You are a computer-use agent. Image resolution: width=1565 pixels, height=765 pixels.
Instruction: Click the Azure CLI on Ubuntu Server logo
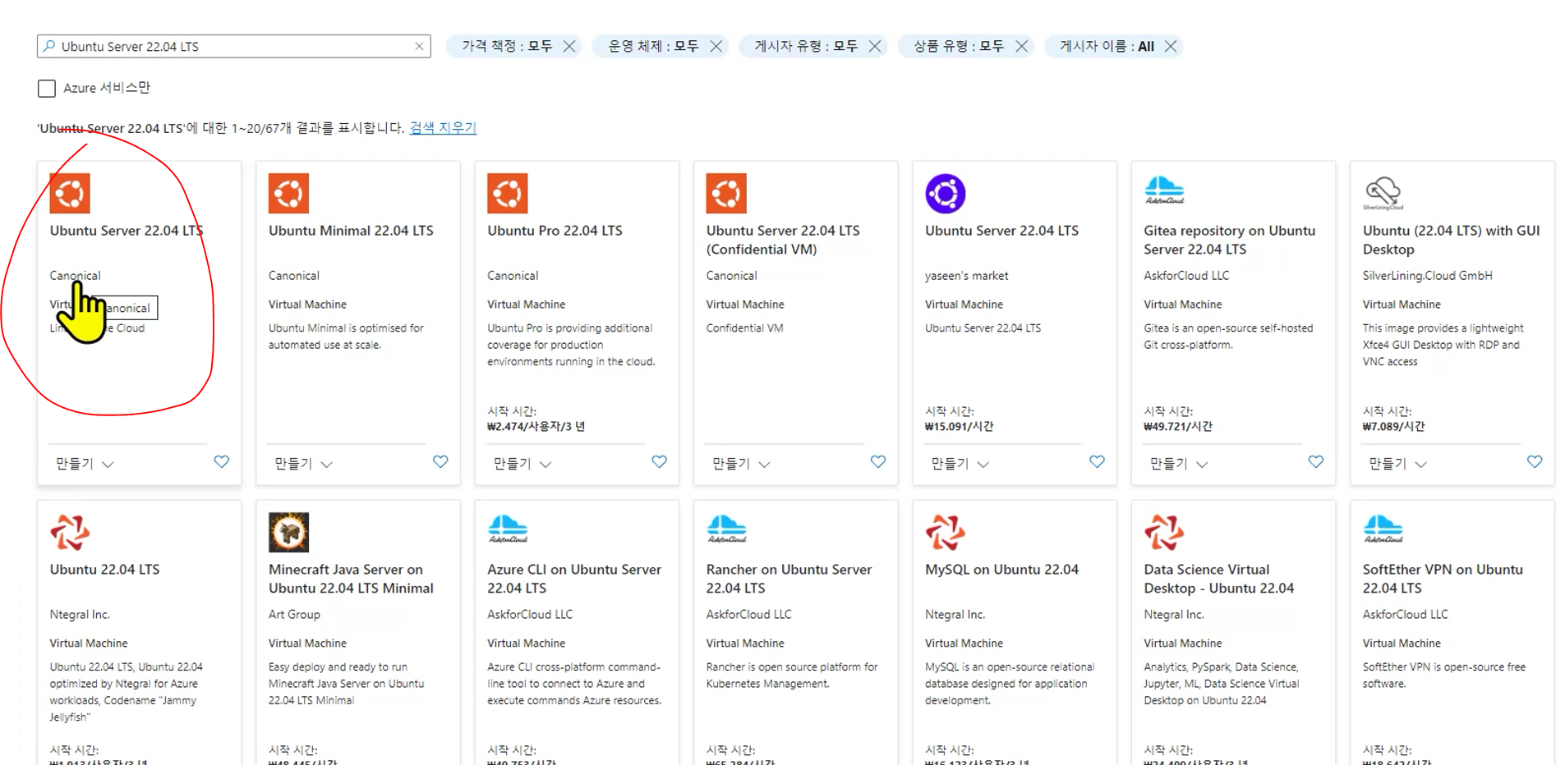508,529
